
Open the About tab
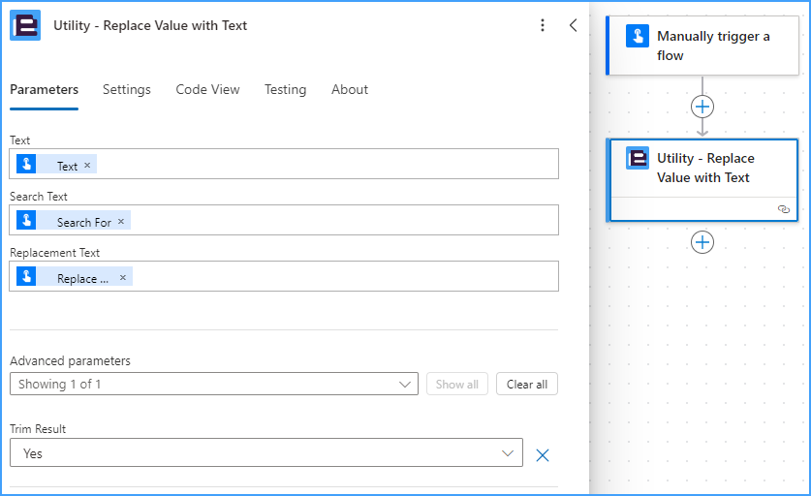(x=350, y=89)
